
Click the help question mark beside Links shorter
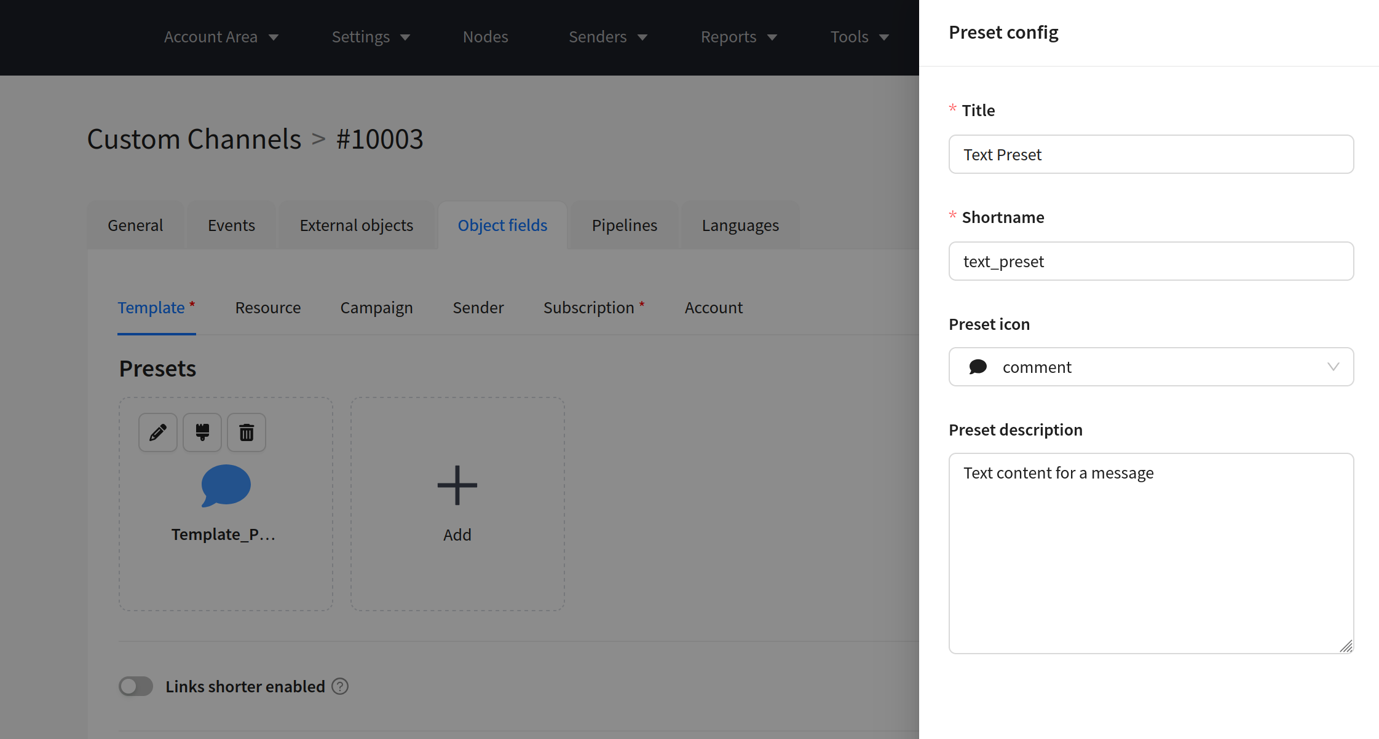(x=340, y=686)
